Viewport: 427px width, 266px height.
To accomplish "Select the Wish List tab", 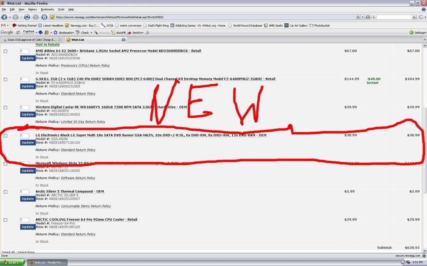I will coord(96,39).
